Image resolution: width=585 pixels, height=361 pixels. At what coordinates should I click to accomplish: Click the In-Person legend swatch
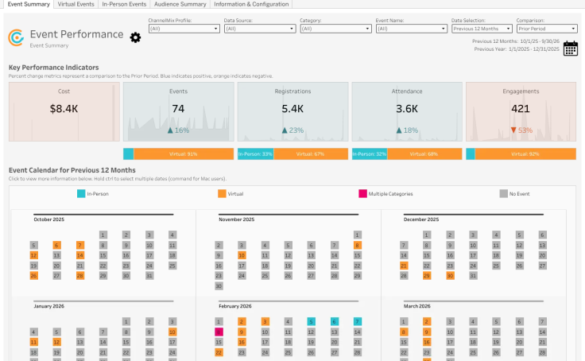click(x=81, y=193)
